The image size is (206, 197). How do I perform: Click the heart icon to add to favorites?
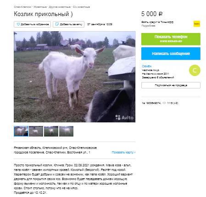[x=18, y=24]
